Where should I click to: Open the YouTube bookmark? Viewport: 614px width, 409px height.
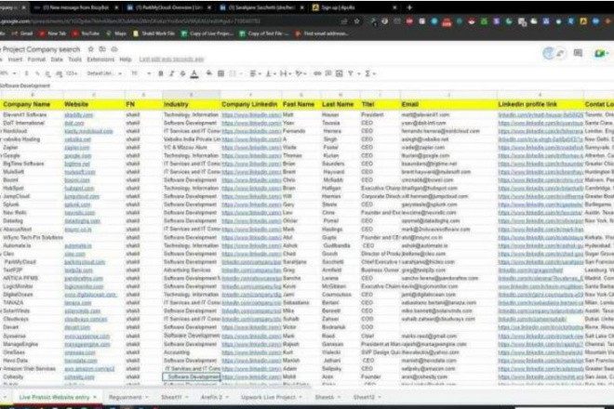[87, 33]
